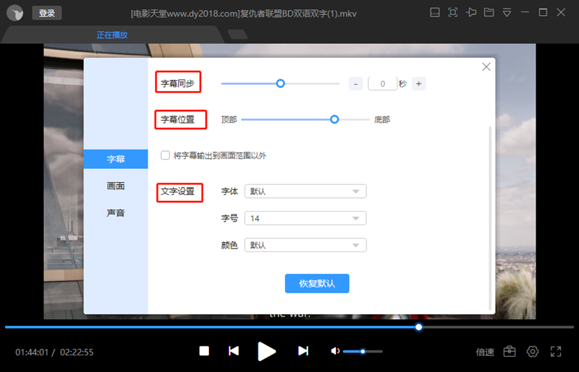The image size is (579, 372).
Task: Click the 字幕位置 subtitle position slider
Action: coord(334,119)
